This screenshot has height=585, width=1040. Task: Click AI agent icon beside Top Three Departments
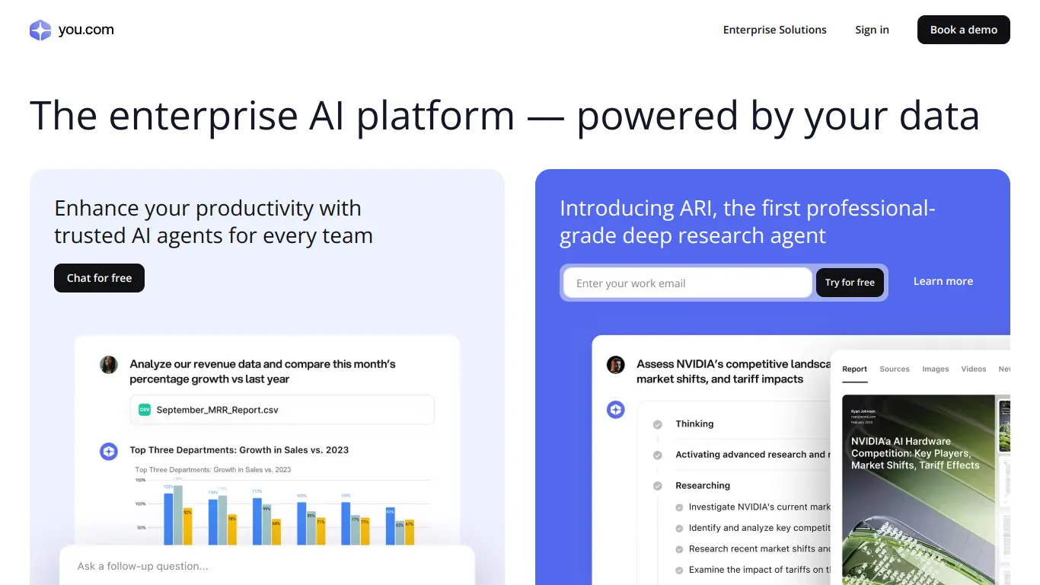pos(109,451)
